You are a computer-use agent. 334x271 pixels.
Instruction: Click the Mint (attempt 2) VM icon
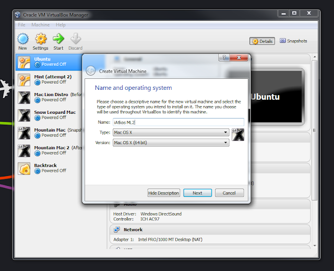[x=24, y=80]
